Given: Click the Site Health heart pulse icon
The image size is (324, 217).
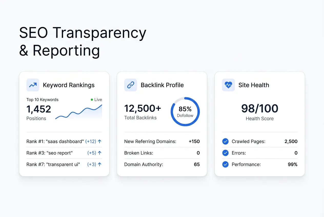Looking at the screenshot, I should coord(228,85).
